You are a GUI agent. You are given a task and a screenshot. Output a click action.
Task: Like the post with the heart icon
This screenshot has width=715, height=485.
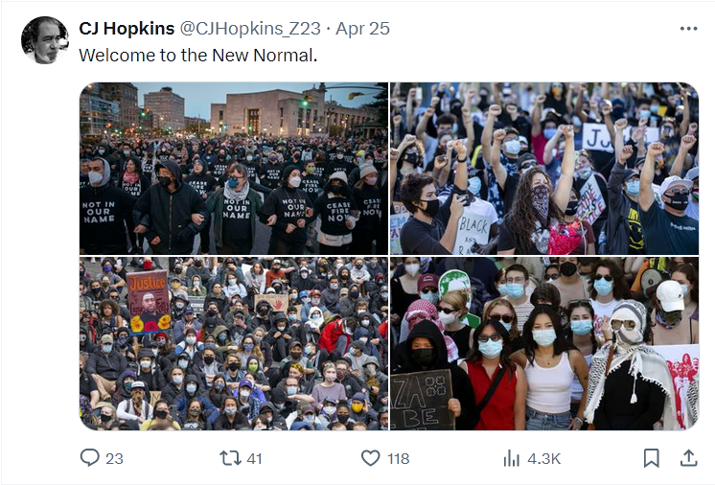pos(370,458)
